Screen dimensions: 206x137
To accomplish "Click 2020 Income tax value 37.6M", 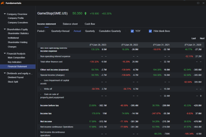I will click(x=199, y=114).
